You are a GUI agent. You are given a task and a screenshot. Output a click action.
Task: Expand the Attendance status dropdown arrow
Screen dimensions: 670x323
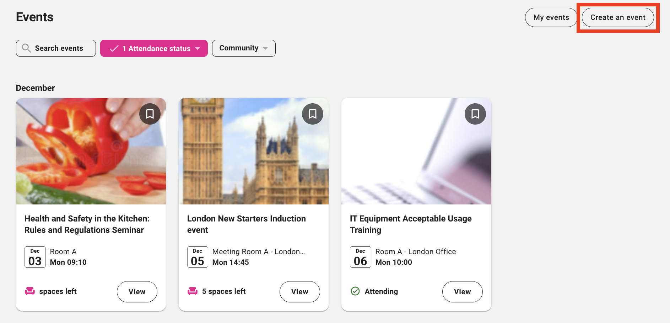(198, 49)
